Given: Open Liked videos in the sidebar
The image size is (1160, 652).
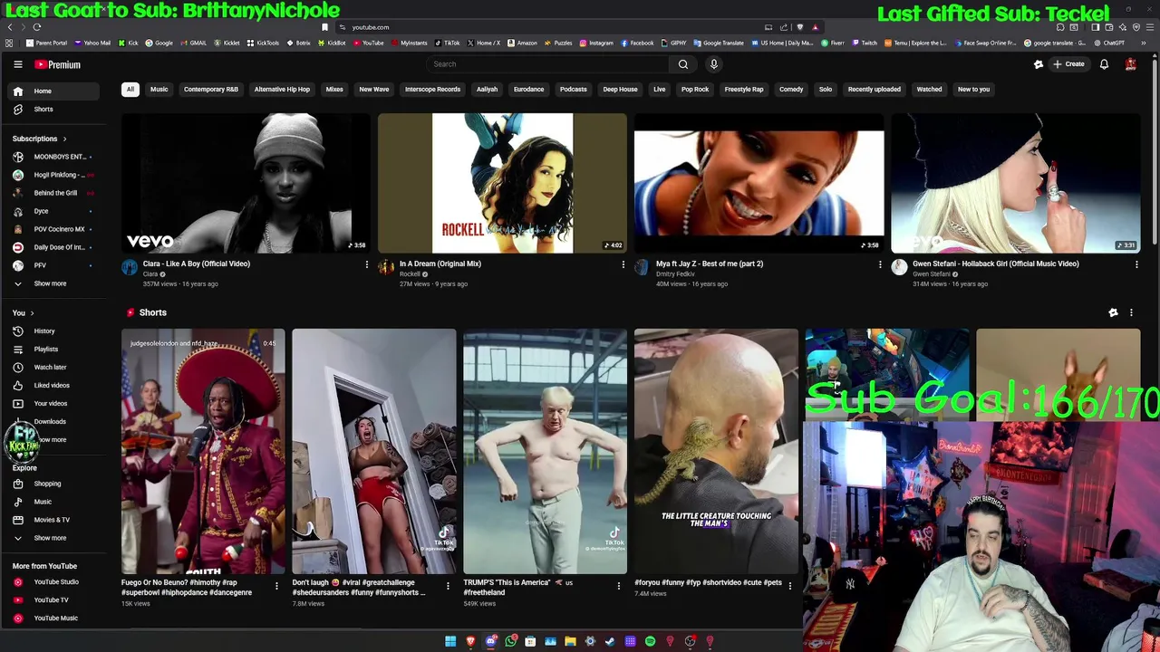Looking at the screenshot, I should pyautogui.click(x=53, y=385).
